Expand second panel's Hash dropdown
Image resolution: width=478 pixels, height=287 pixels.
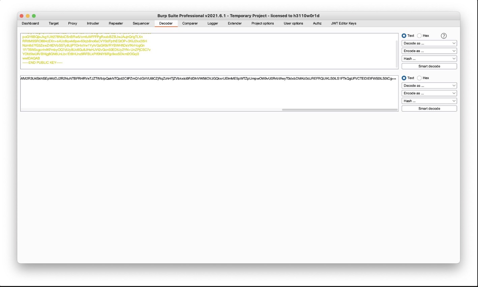tap(429, 101)
